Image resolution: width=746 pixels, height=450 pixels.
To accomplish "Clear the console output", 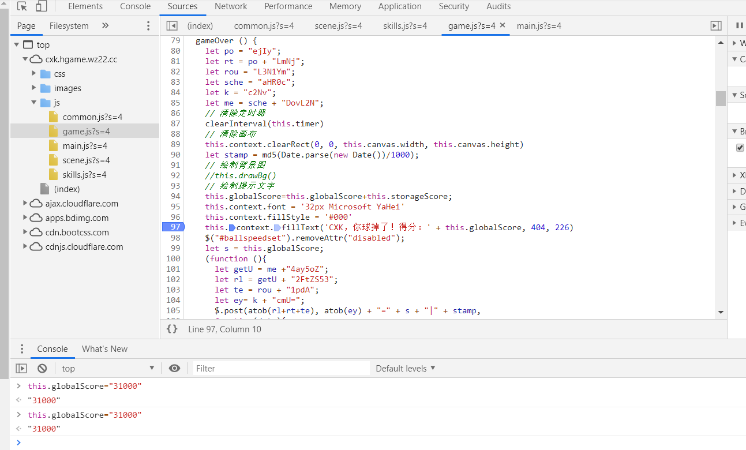I will point(42,369).
